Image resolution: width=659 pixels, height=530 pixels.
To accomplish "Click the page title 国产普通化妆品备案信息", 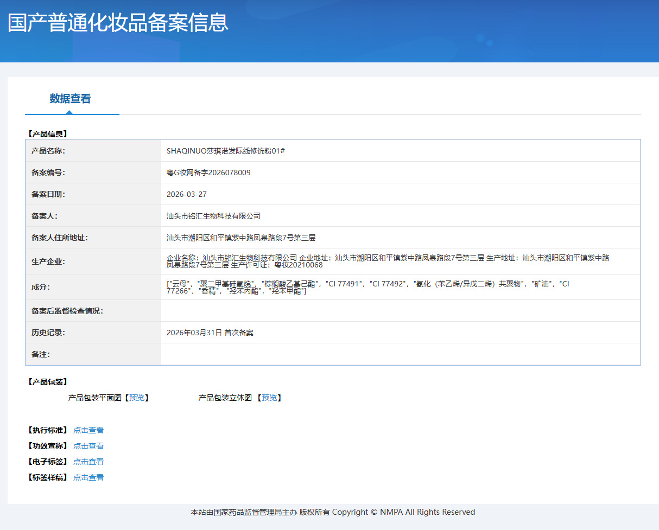I will click(118, 23).
